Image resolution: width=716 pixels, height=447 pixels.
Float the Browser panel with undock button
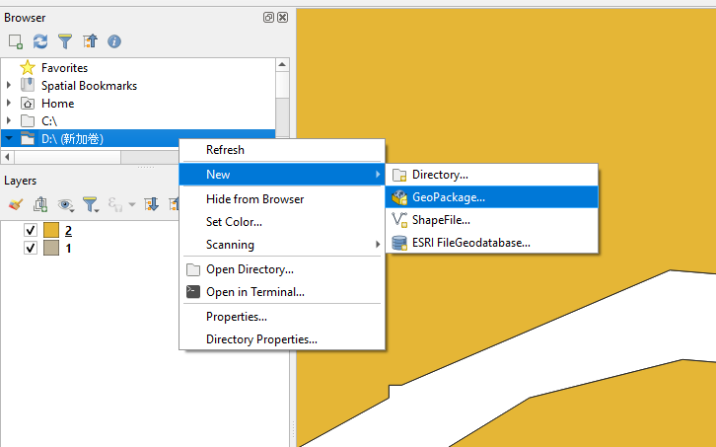point(268,18)
